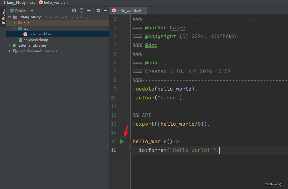Expand Scratches and Consoles node
This screenshot has width=288, height=189.
[x=9, y=51]
